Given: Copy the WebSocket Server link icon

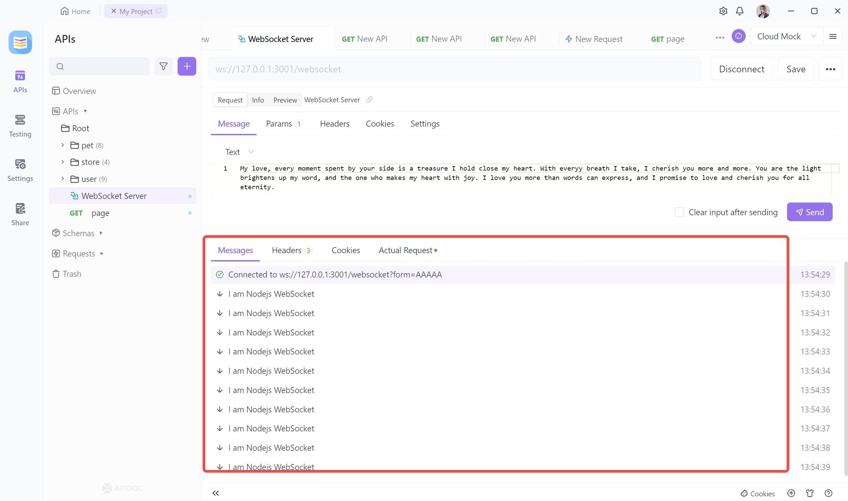Looking at the screenshot, I should [369, 100].
